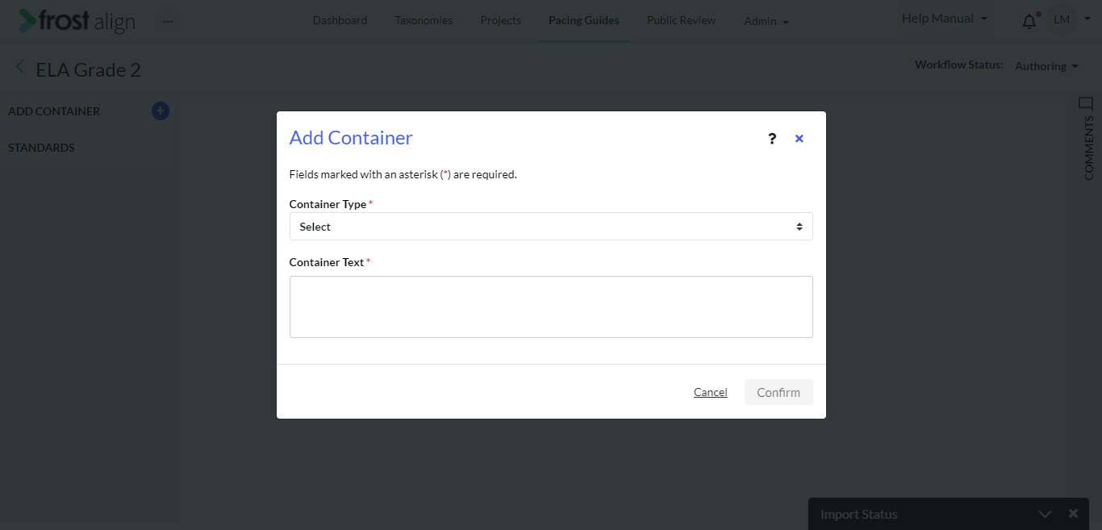The height and width of the screenshot is (530, 1102).
Task: Click the Confirm button
Action: (778, 392)
